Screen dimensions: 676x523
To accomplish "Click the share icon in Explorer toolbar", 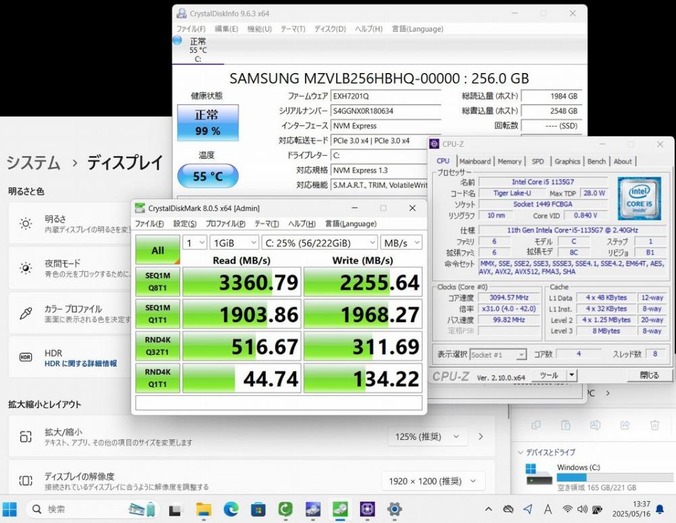I will coord(625,425).
